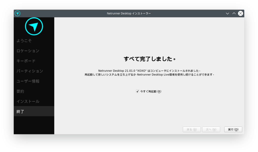This screenshot has width=258, height=152.
Task: Maximize the installer using the up chevron
Action: click(x=234, y=13)
